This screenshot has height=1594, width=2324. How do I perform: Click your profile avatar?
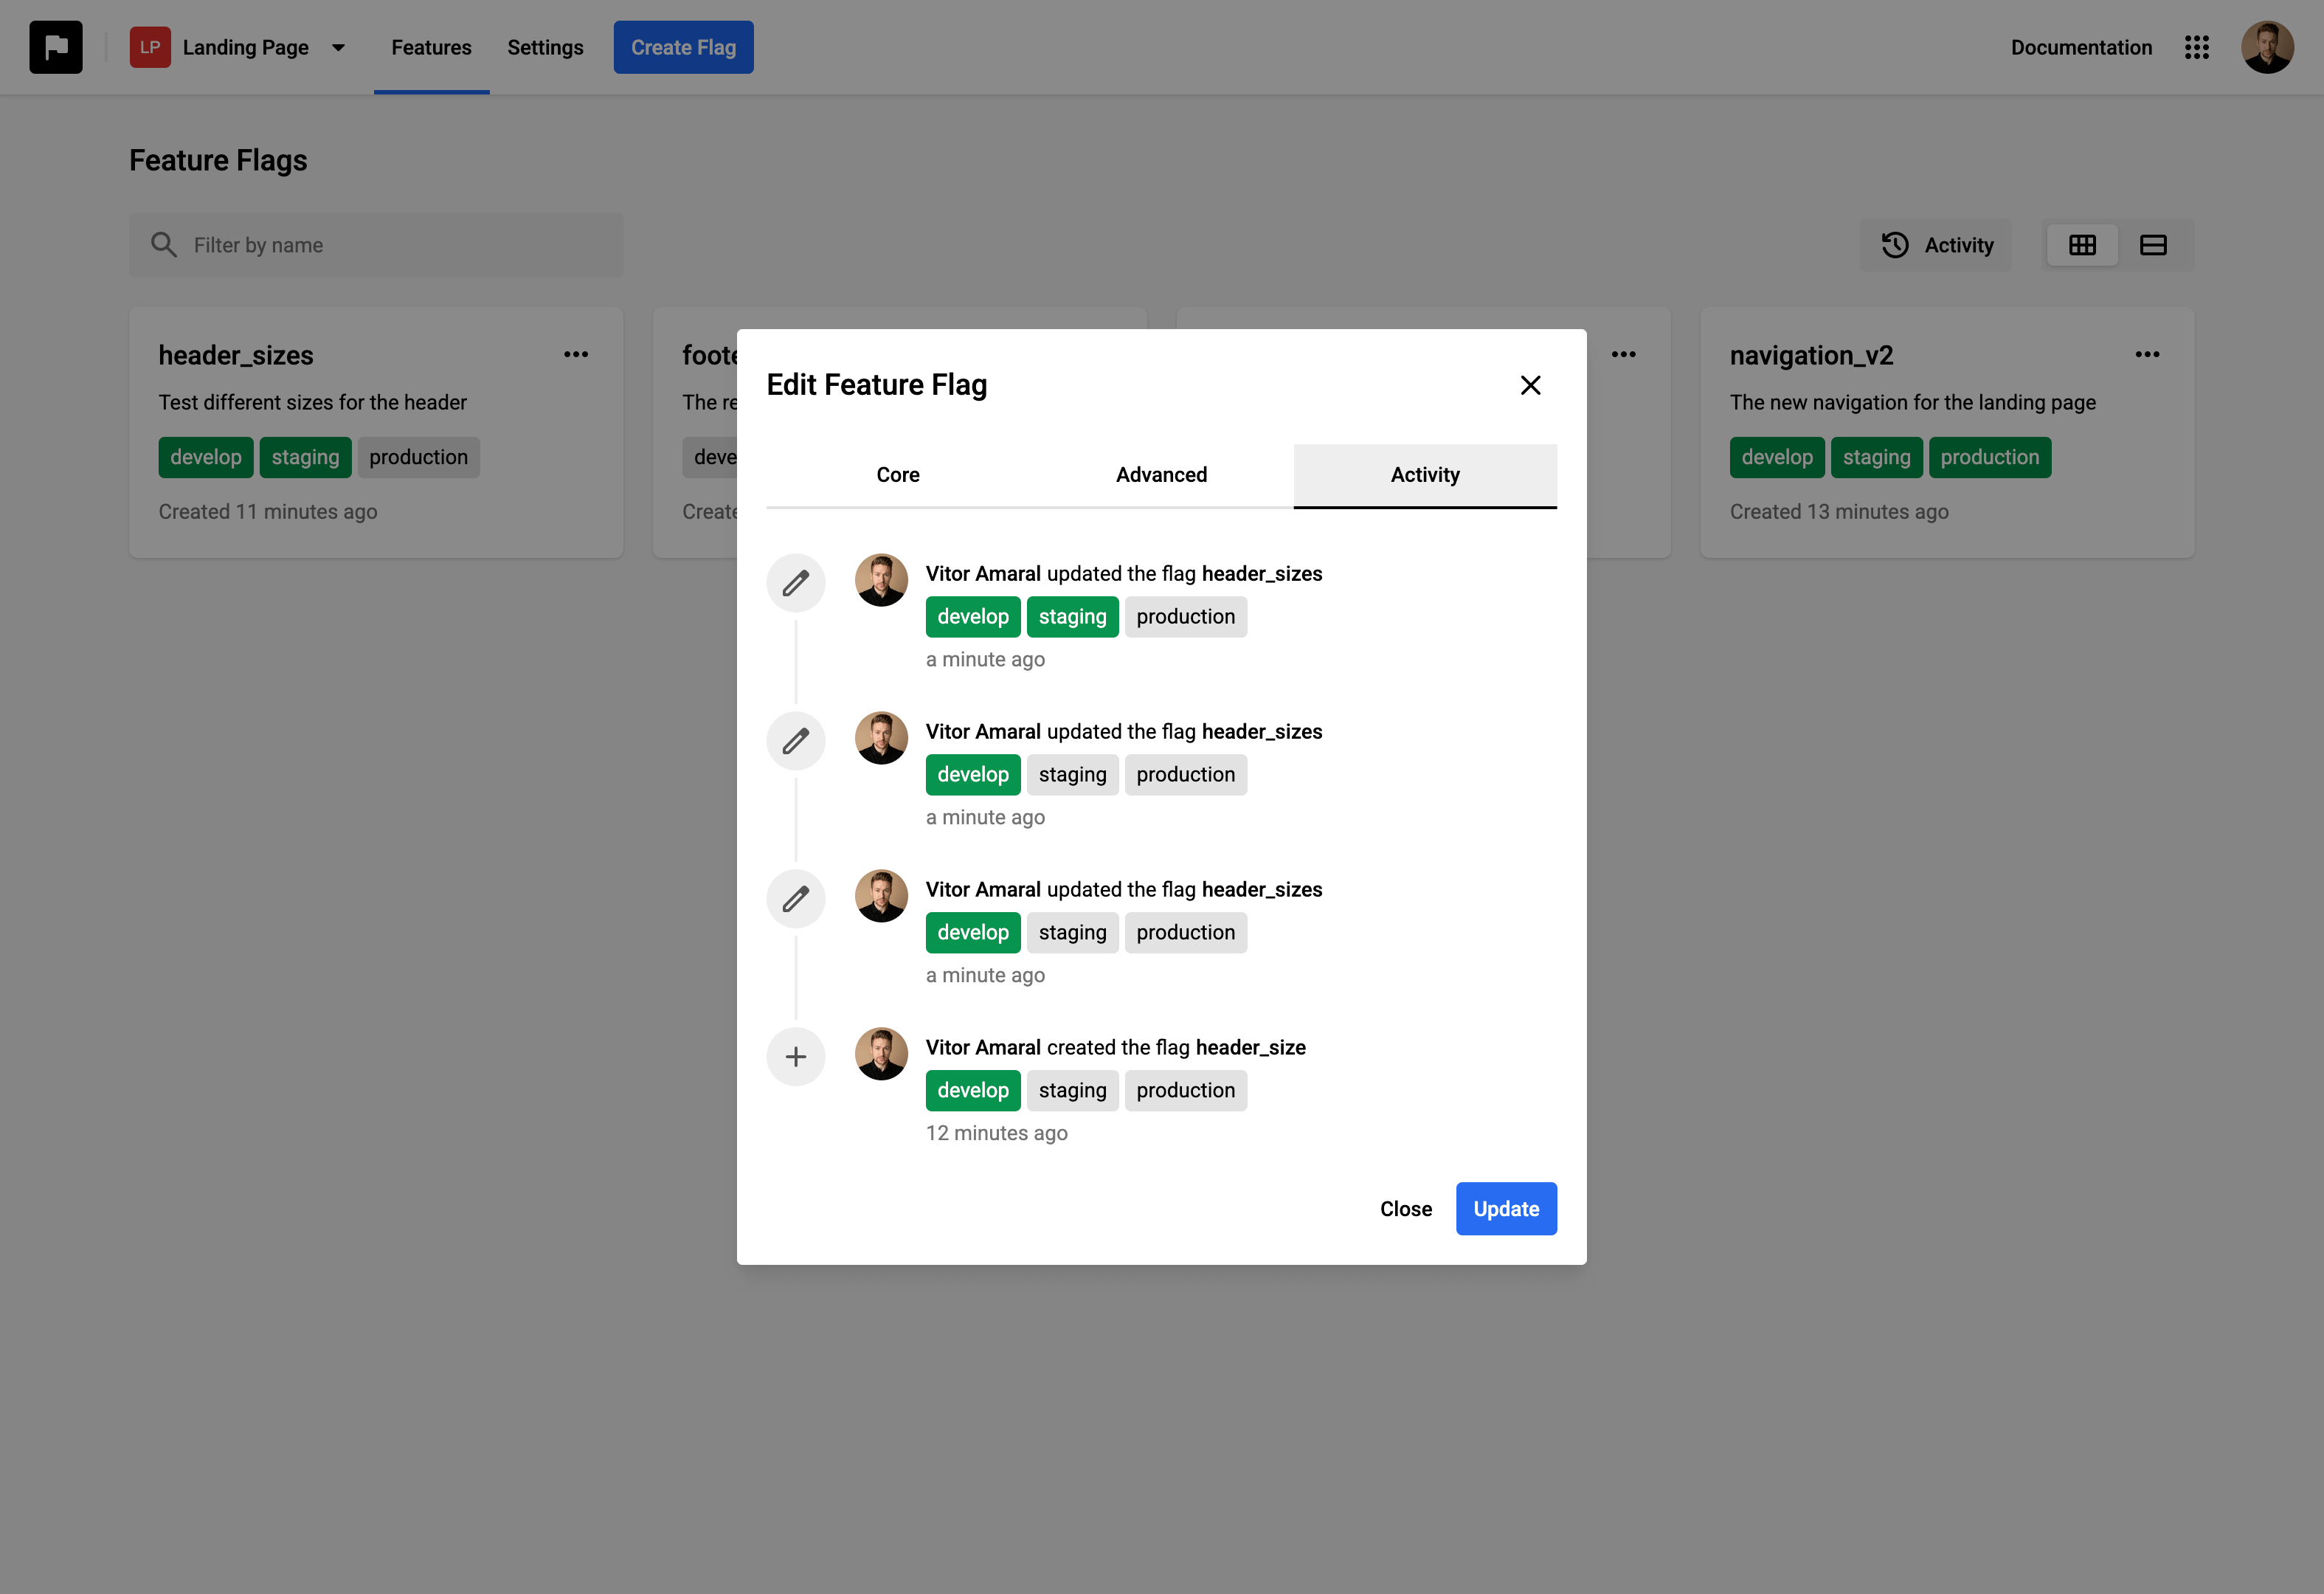(2267, 47)
